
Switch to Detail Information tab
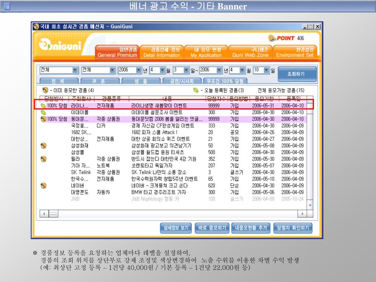[162, 52]
